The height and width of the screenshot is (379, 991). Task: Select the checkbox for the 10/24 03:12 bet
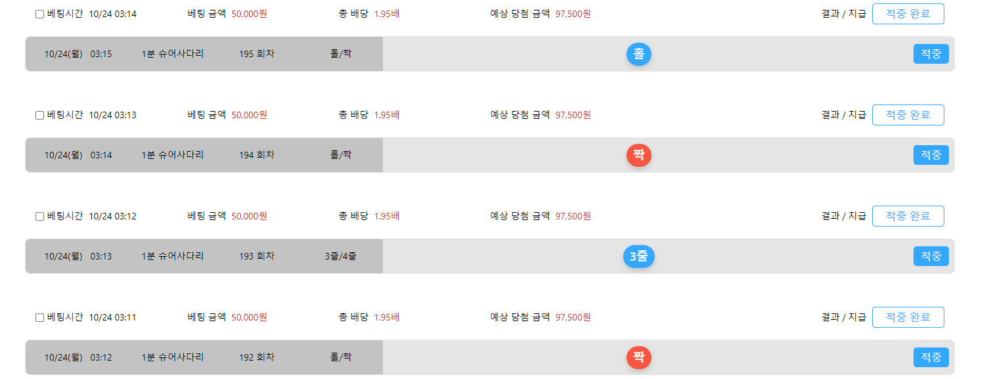point(39,216)
